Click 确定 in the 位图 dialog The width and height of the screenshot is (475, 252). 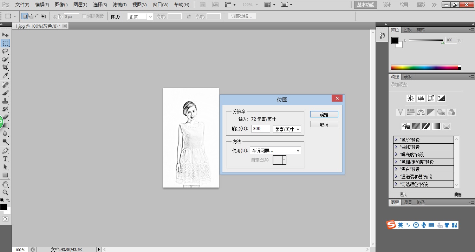(324, 115)
